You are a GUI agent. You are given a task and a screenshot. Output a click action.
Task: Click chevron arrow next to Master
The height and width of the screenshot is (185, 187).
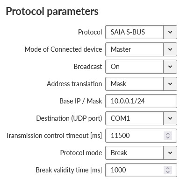coord(170,49)
